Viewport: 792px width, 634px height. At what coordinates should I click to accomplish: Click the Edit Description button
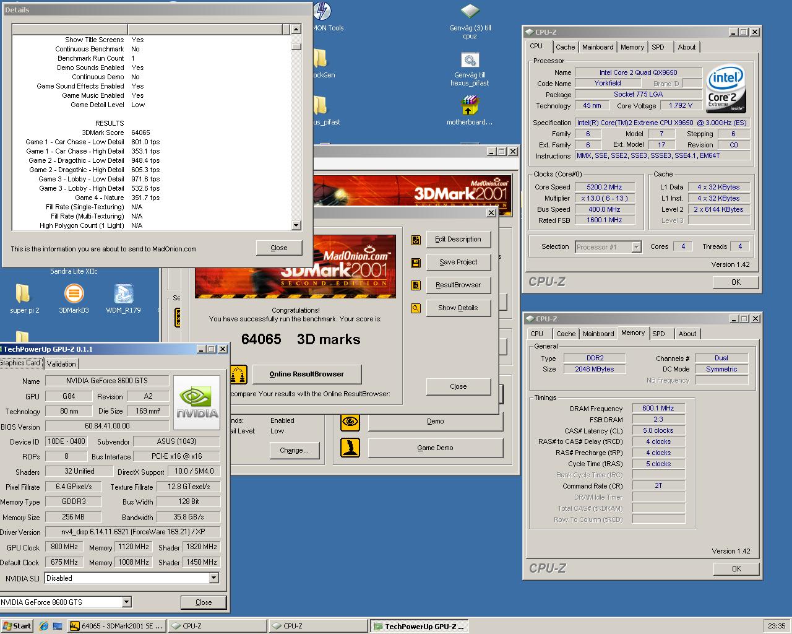pyautogui.click(x=458, y=240)
